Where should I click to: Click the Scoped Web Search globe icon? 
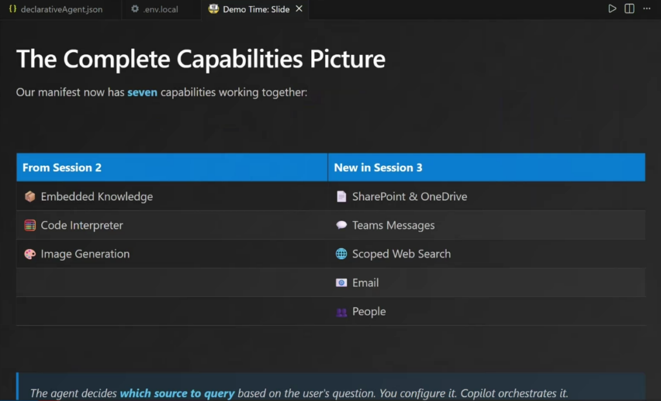[341, 254]
